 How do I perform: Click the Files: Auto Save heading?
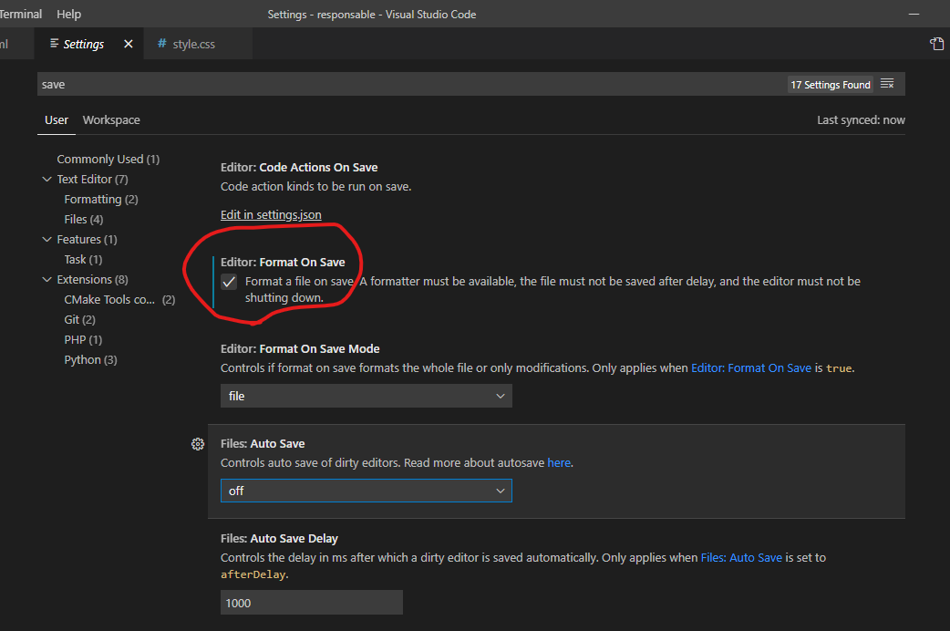(263, 444)
